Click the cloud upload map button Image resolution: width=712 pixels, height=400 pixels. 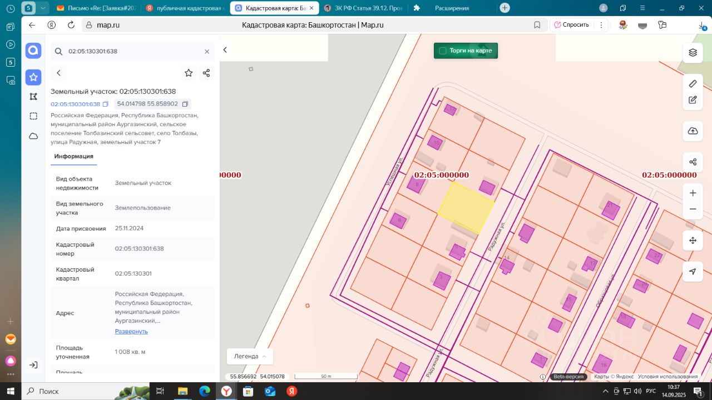click(x=693, y=131)
